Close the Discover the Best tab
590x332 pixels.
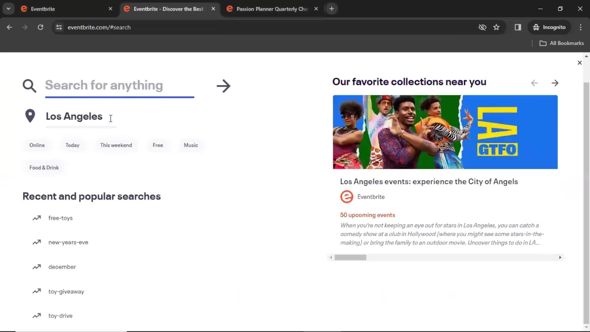[x=213, y=9]
